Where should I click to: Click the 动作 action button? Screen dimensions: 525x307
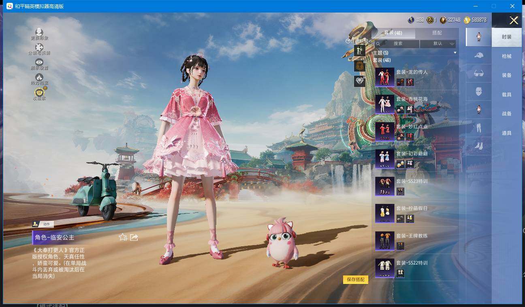pos(43,224)
